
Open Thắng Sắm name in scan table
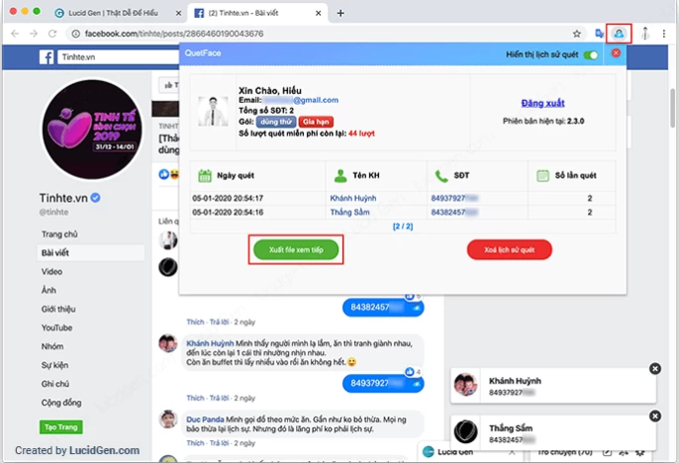tap(350, 212)
